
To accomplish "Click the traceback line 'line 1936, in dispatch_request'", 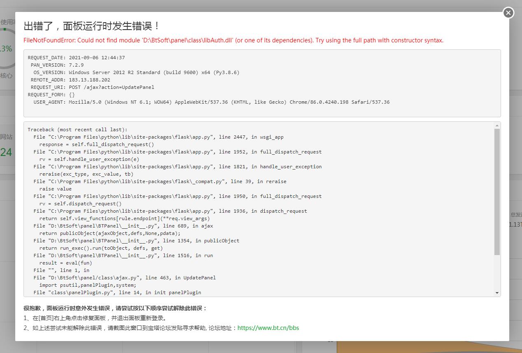I will (x=170, y=211).
